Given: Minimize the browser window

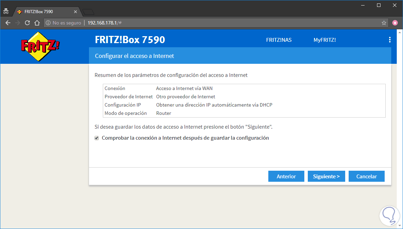Looking at the screenshot, I should click(x=362, y=6).
